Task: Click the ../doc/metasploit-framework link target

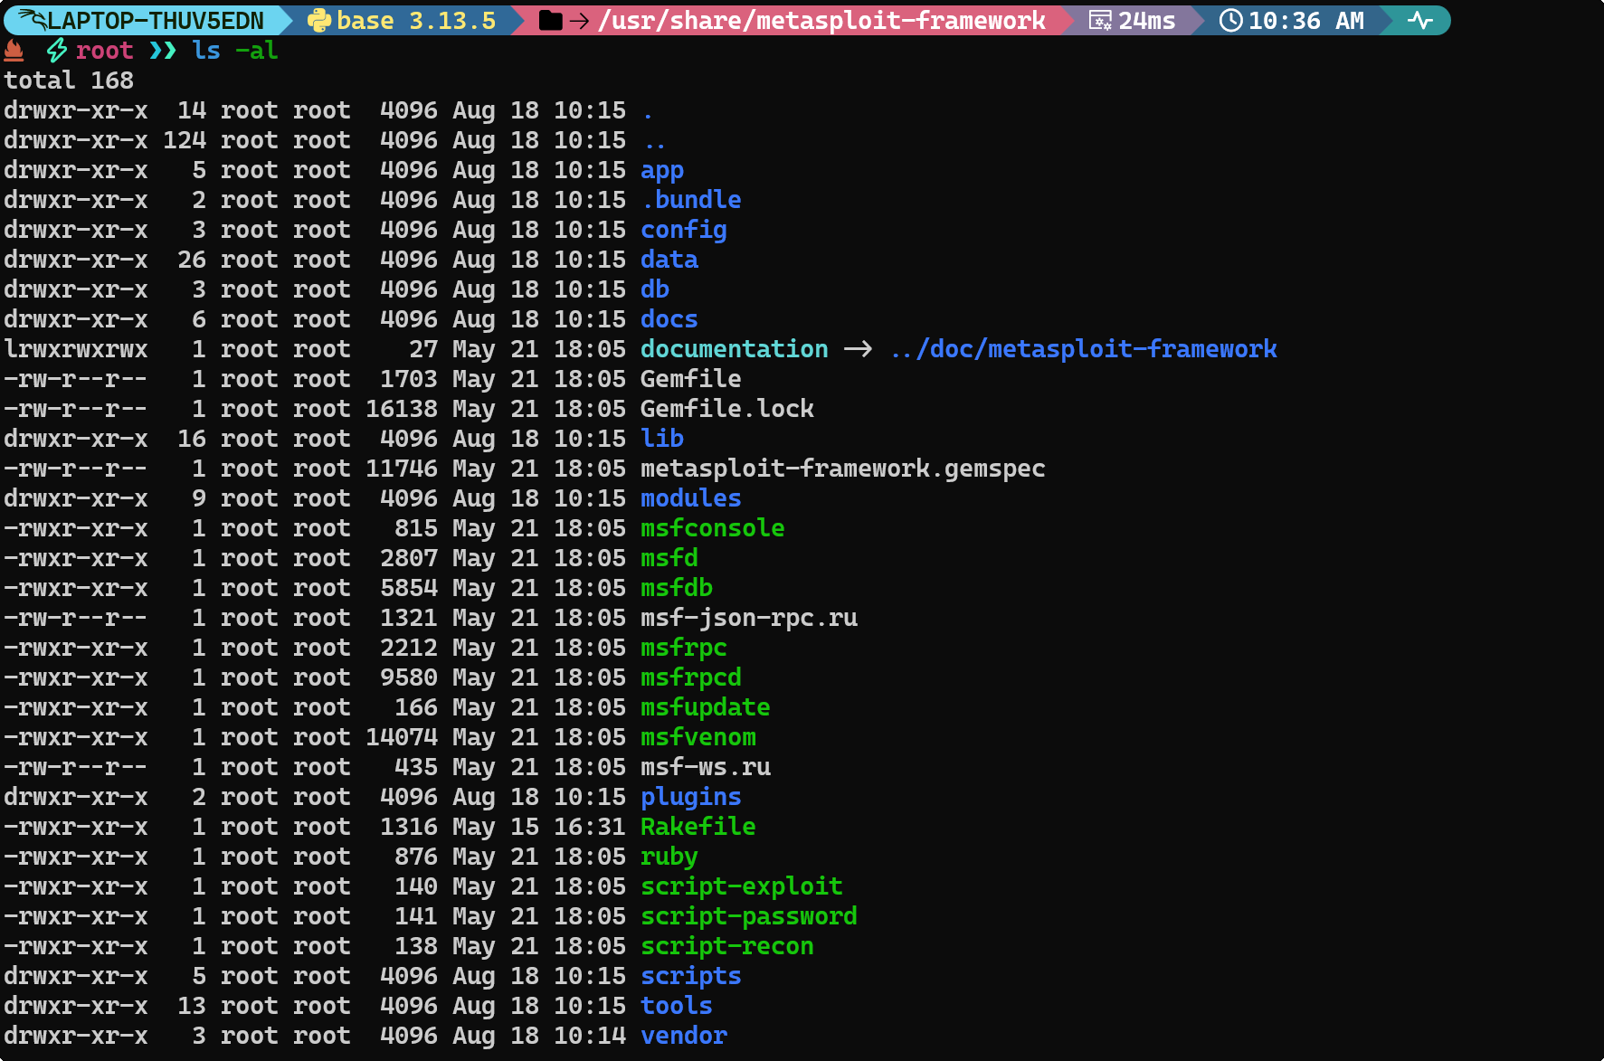Action: coord(1083,349)
